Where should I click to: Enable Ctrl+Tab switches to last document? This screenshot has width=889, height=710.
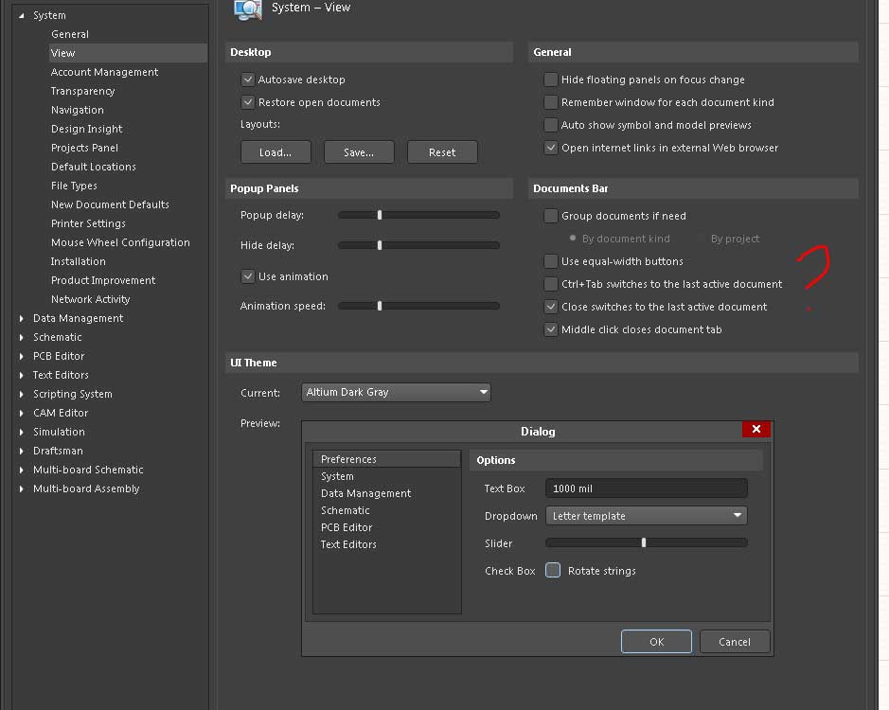[551, 284]
